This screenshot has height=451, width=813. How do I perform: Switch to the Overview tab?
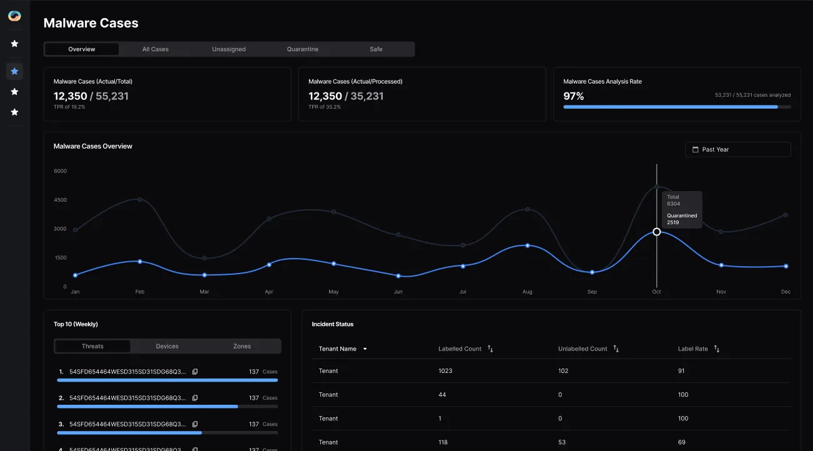pos(82,49)
